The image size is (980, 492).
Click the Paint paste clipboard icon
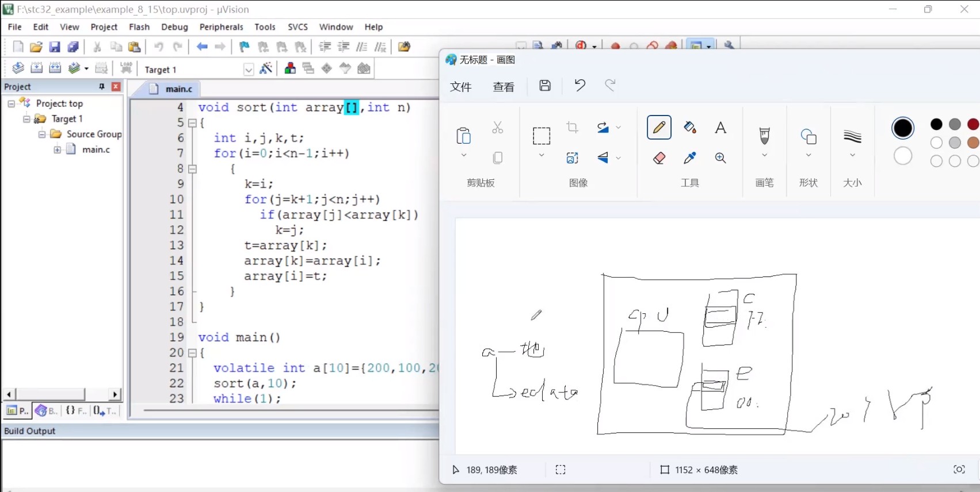coord(463,135)
